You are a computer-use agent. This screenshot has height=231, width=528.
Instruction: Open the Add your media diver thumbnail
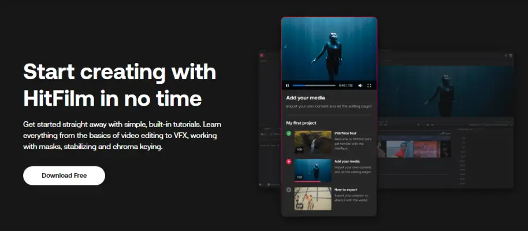[x=313, y=170]
